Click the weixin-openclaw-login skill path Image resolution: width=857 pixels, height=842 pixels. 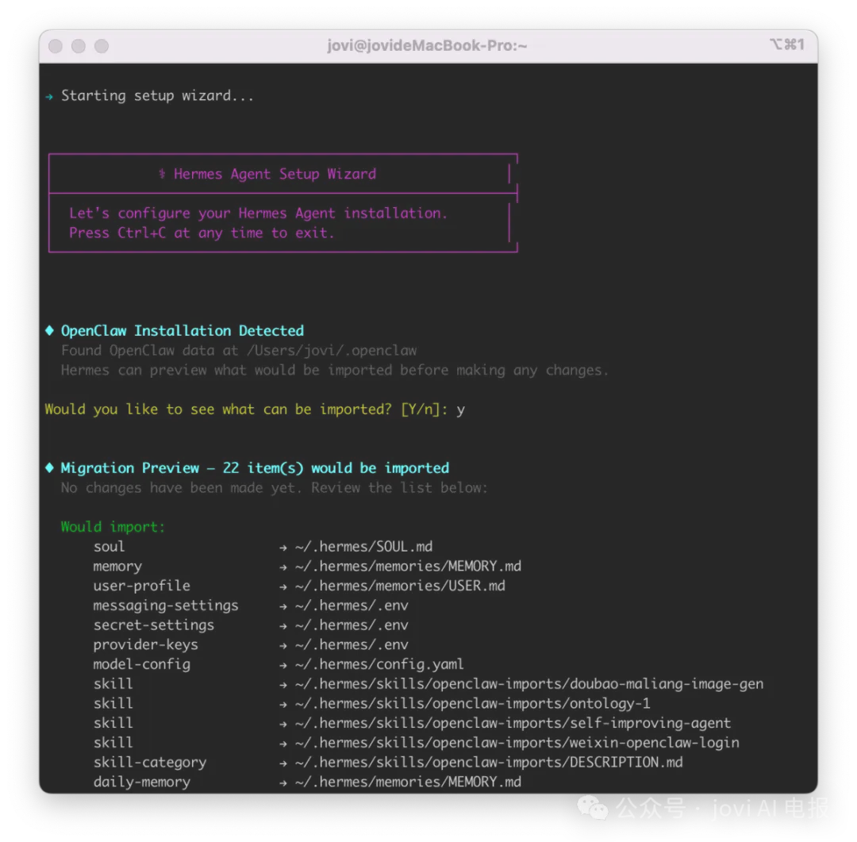pyautogui.click(x=517, y=743)
